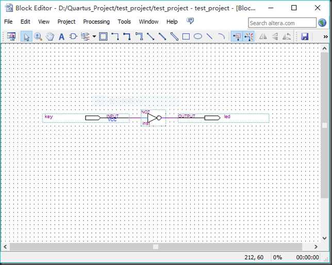Click the Search altera.com field

pos(282,23)
